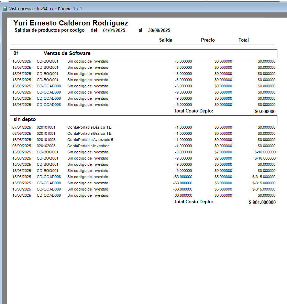Select the Yuri Ernesto Calderon Rodriguez report heading
Screen dimensions: 287x304
[x=71, y=23]
